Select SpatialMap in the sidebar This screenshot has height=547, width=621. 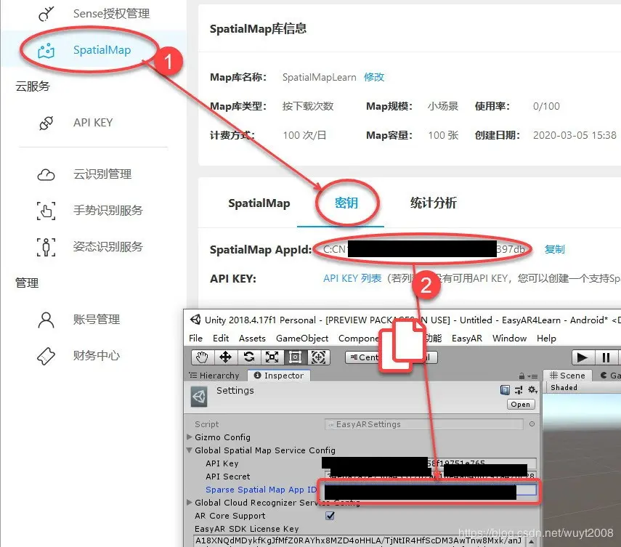coord(102,50)
